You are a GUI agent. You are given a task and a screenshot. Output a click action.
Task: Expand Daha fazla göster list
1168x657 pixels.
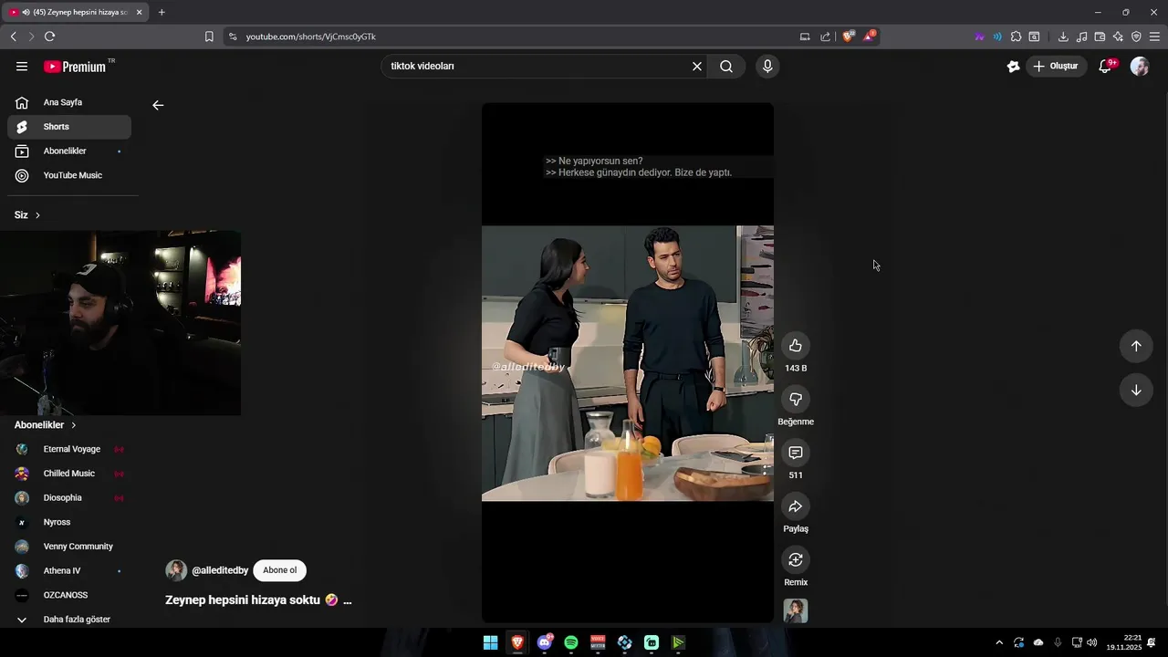69,620
